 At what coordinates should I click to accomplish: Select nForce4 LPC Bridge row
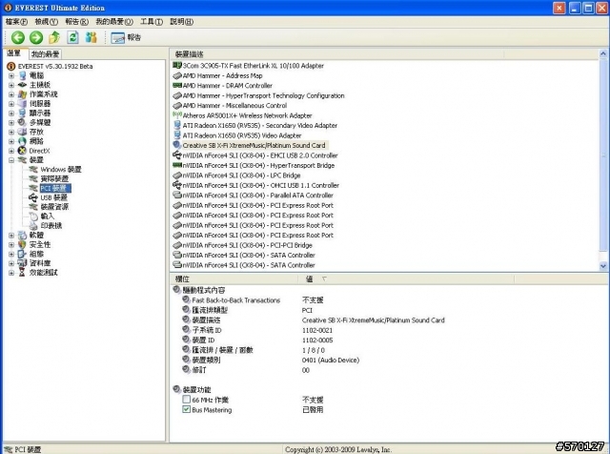coord(236,175)
